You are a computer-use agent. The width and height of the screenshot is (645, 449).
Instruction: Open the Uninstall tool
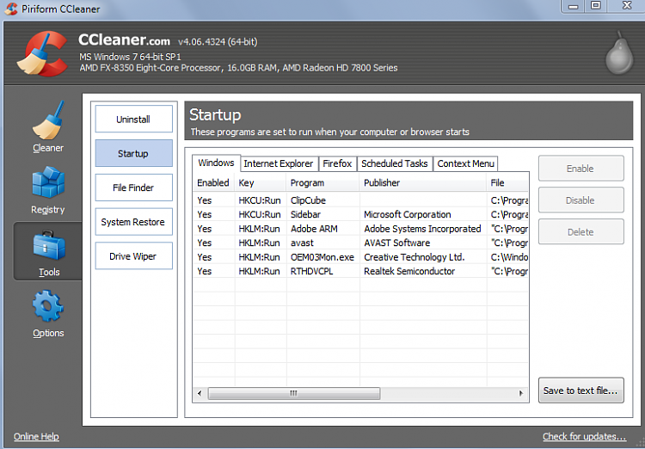(x=133, y=119)
